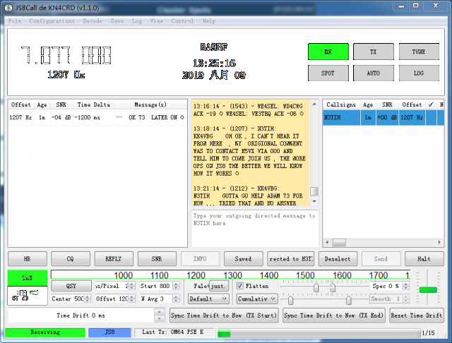Open the Decode menu
This screenshot has width=452, height=343.
93,21
